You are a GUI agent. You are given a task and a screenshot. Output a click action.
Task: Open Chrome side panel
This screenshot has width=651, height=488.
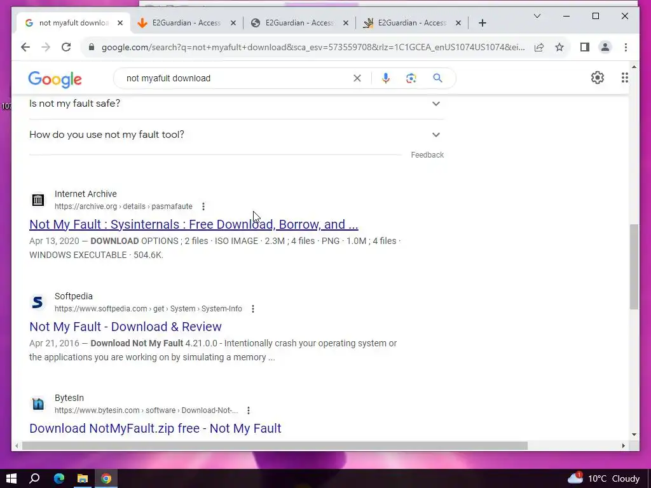tap(585, 47)
